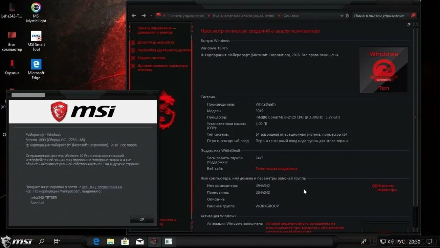Screen dimensions: 440x248
Task: Navigate to Все элементы панели управления breadcrumb
Action: pos(243,16)
